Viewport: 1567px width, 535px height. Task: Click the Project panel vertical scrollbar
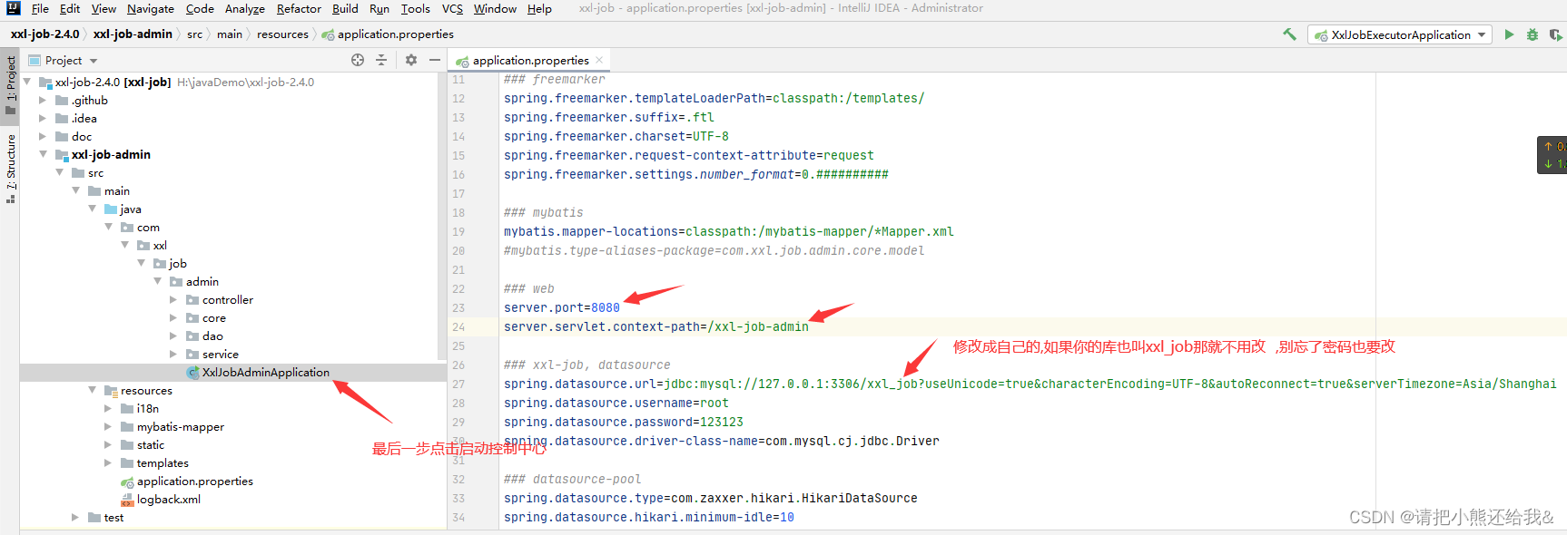(442, 218)
